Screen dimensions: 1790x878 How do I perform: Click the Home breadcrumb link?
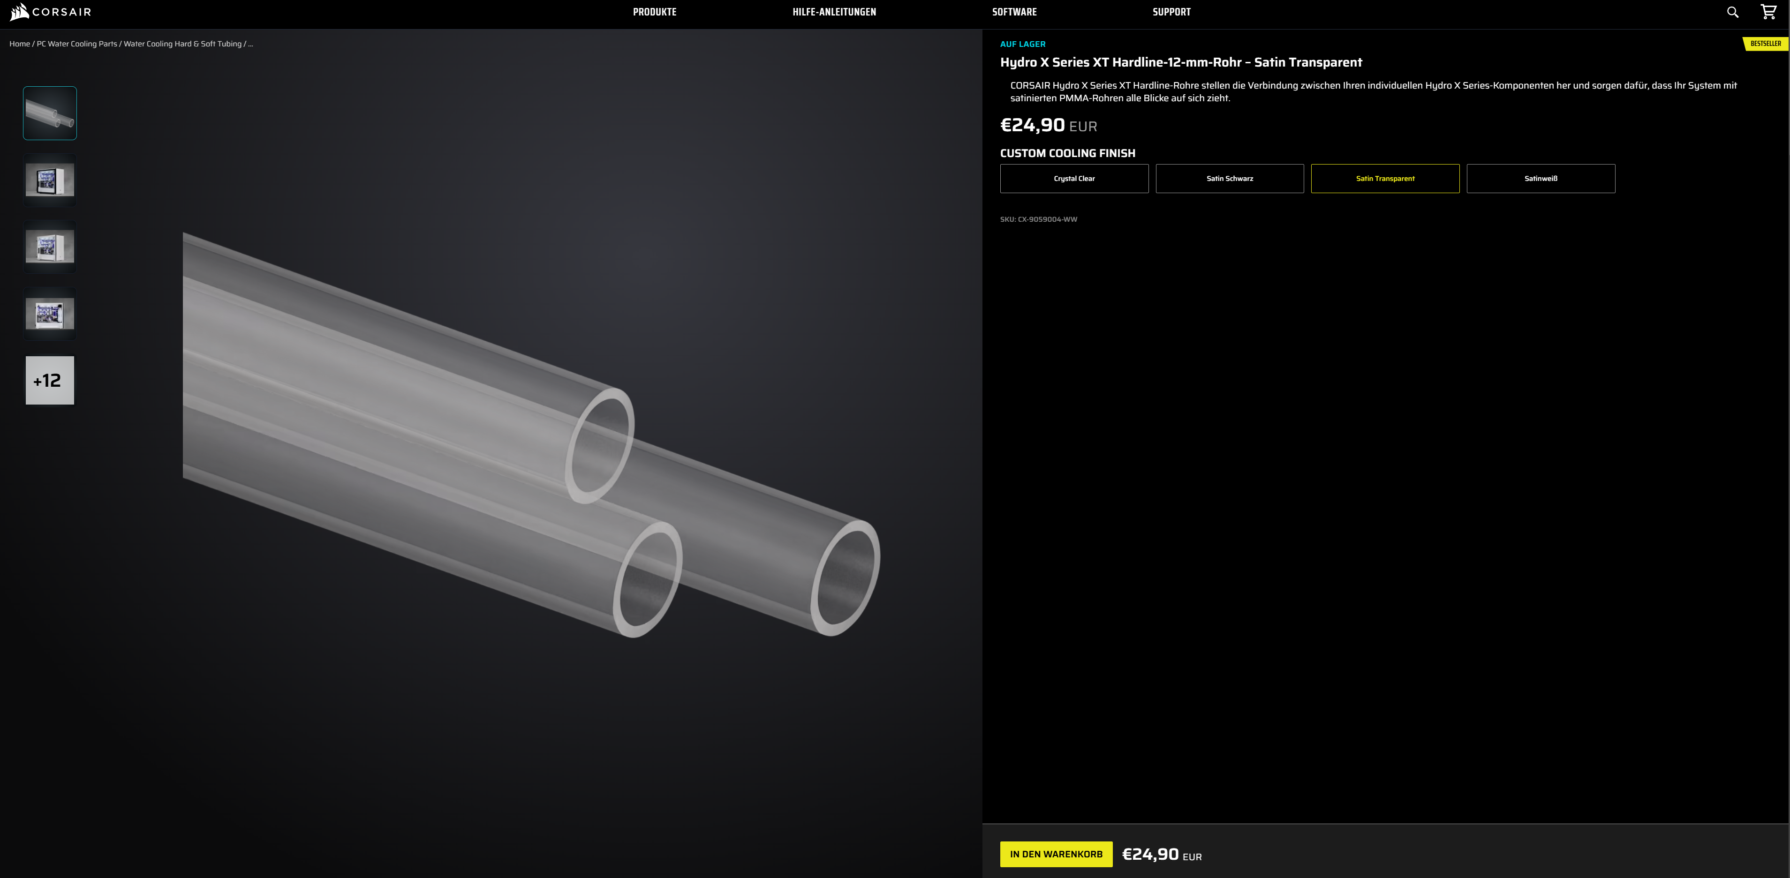[19, 44]
